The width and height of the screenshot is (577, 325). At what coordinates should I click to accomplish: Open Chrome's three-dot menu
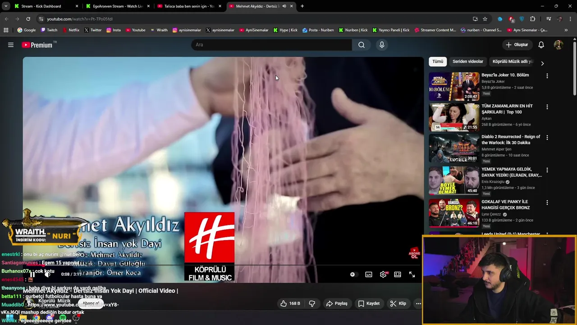570,19
